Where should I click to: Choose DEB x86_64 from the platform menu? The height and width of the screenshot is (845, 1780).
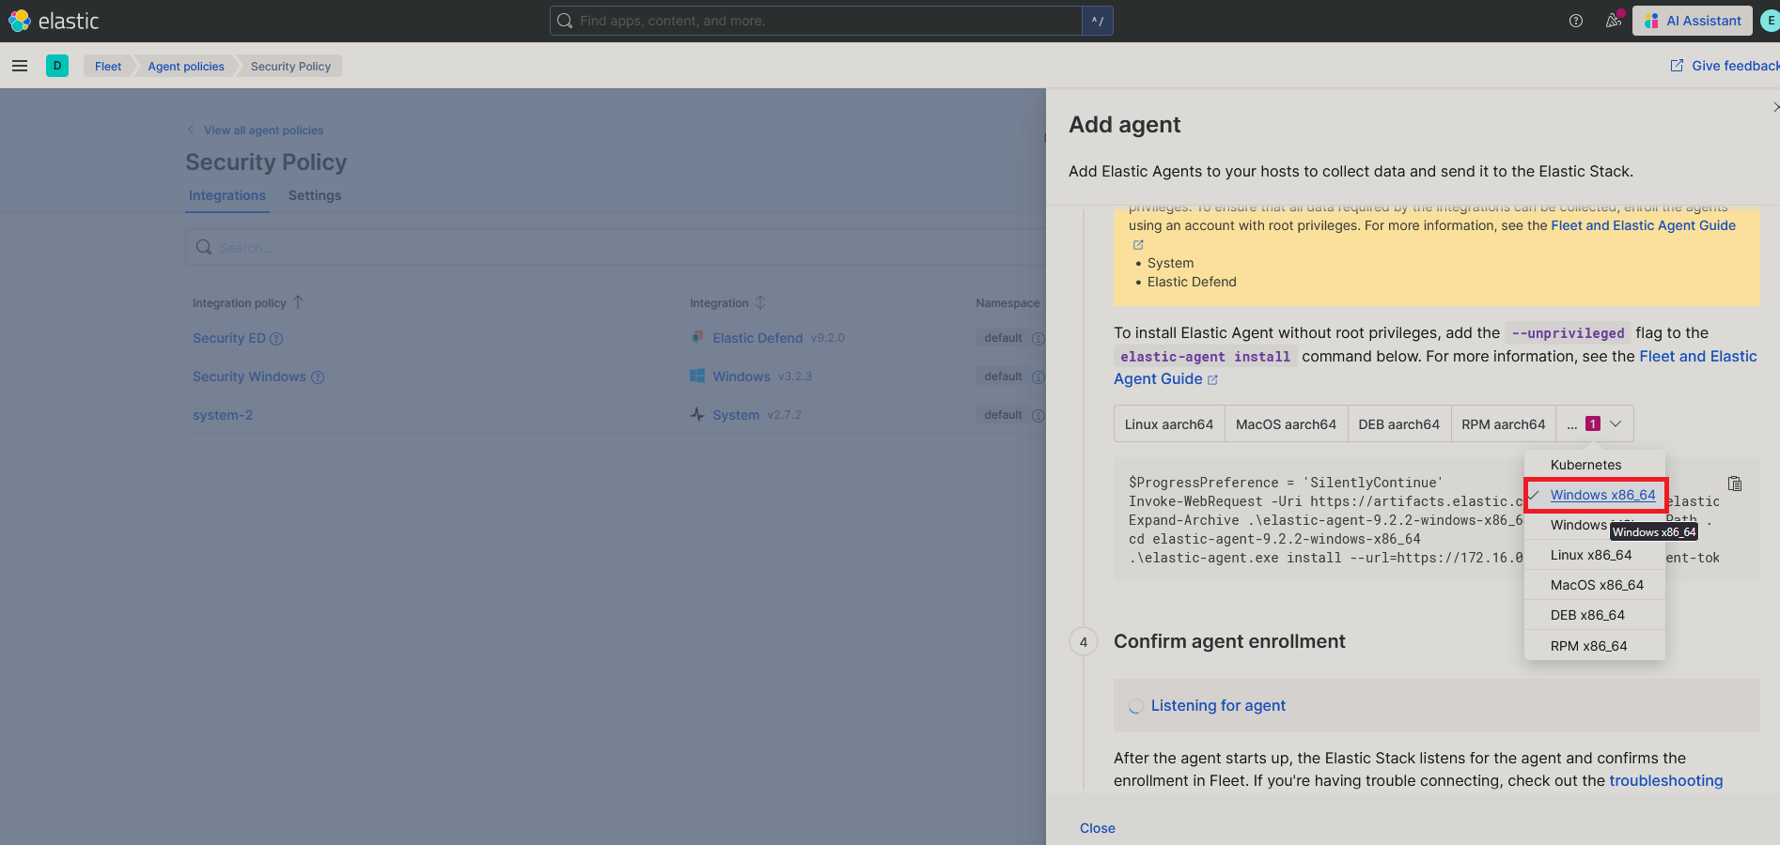(1595, 615)
